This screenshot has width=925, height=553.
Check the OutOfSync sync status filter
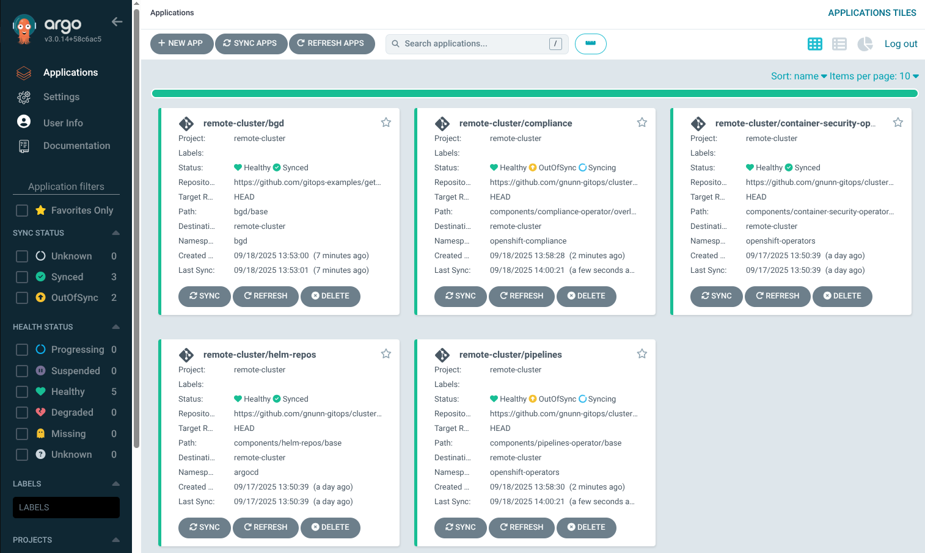pyautogui.click(x=22, y=298)
